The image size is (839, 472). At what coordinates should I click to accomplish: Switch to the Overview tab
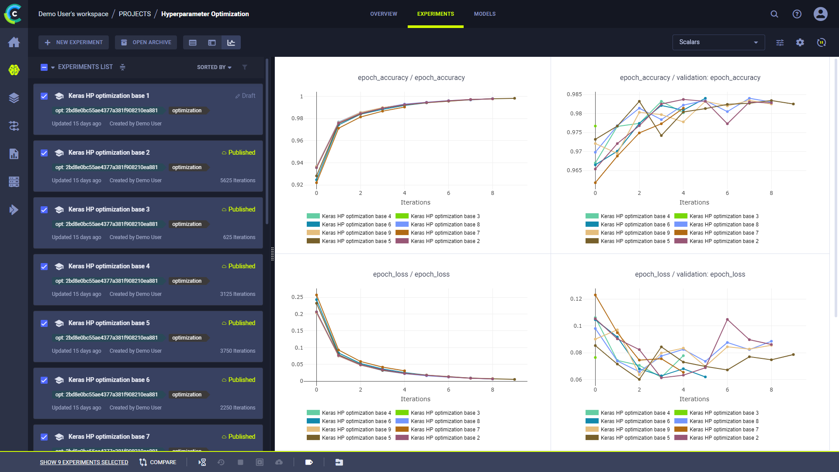click(384, 14)
